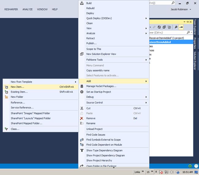The height and width of the screenshot is (175, 199).
Task: Expand the Source Control submenu
Action: [146, 103]
